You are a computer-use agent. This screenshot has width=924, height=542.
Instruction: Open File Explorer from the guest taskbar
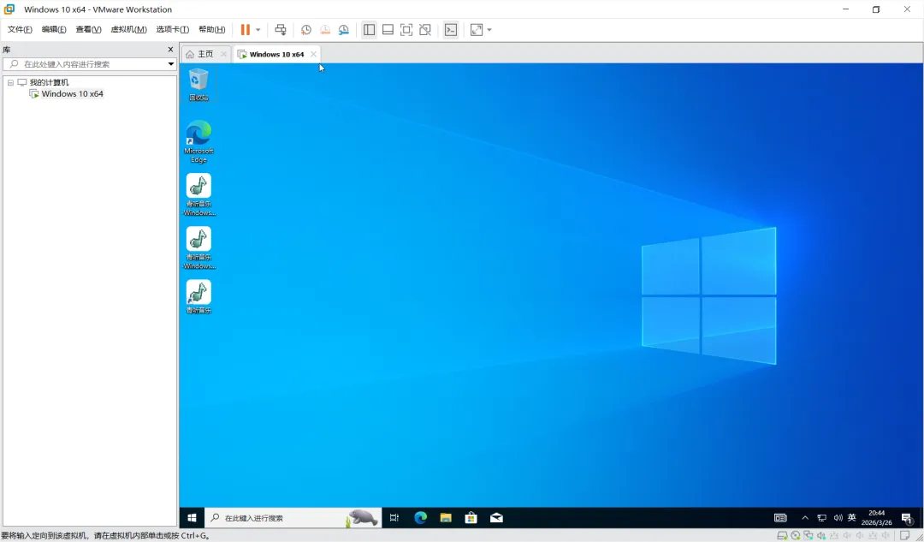[446, 518]
